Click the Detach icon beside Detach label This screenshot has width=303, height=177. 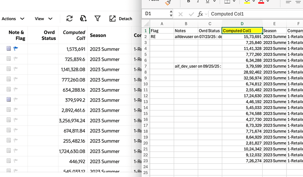[112, 19]
